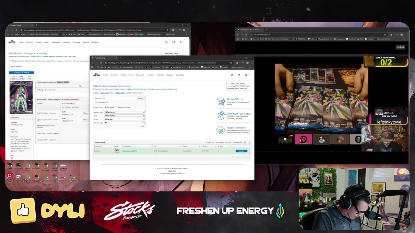Close the Product Catalog tab
Screen dimensions: 415x233
coord(116,58)
